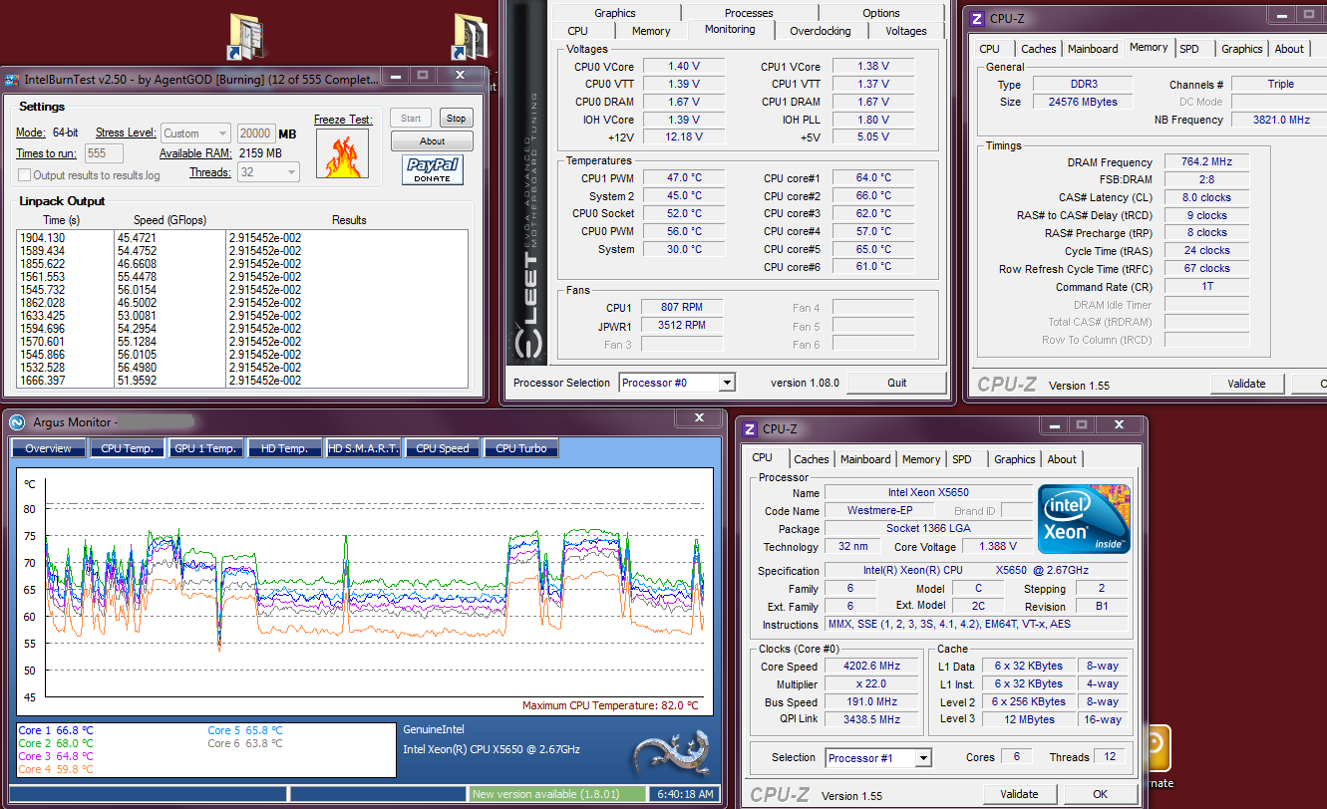
Task: Open the Stress Level dropdown
Action: [x=195, y=134]
